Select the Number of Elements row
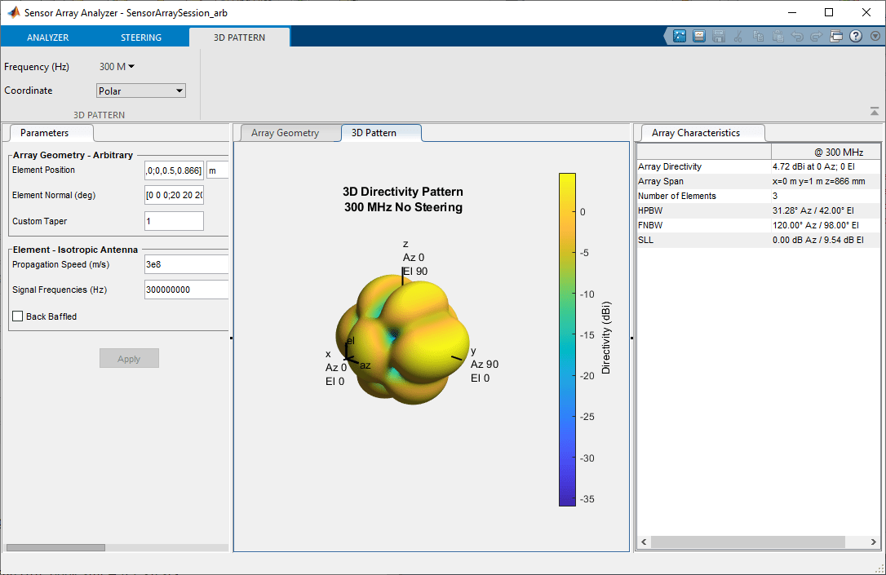This screenshot has width=886, height=575. click(x=758, y=196)
